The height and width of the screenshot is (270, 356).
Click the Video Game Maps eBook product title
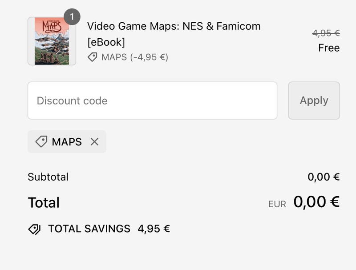coord(174,34)
